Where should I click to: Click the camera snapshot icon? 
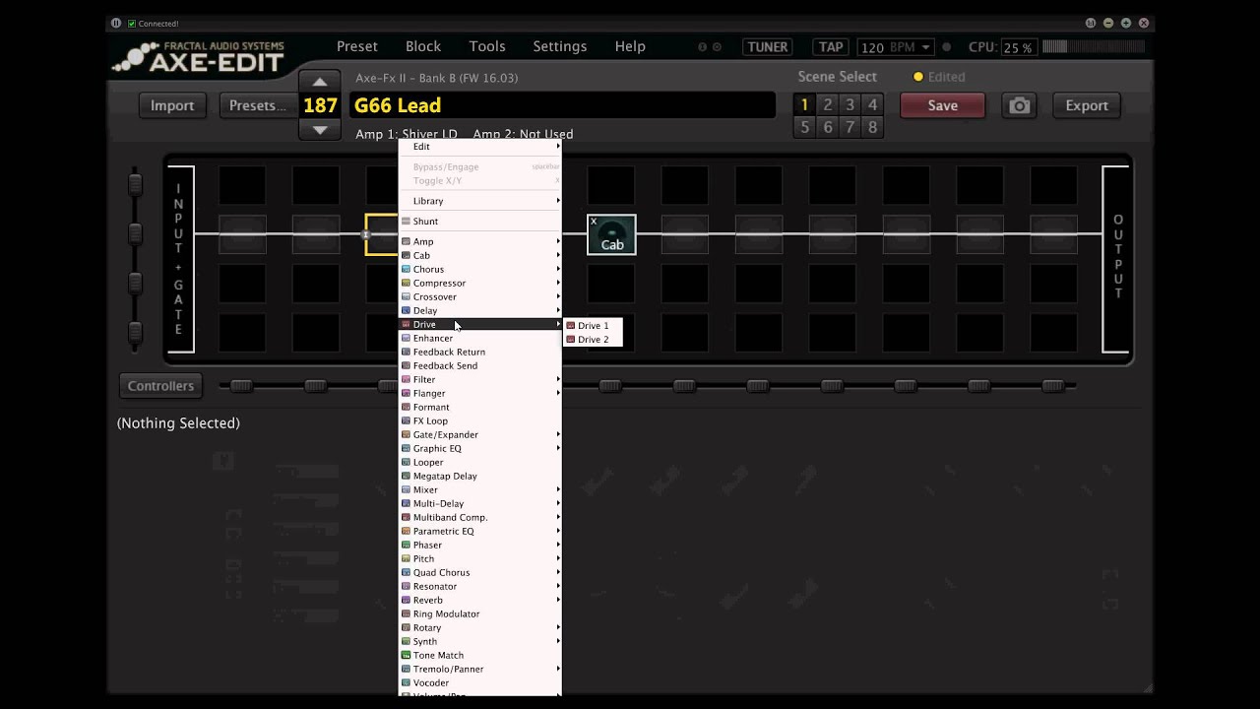pyautogui.click(x=1020, y=105)
